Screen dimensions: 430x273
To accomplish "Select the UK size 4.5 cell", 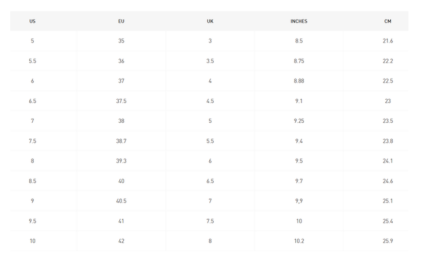I will coord(210,101).
